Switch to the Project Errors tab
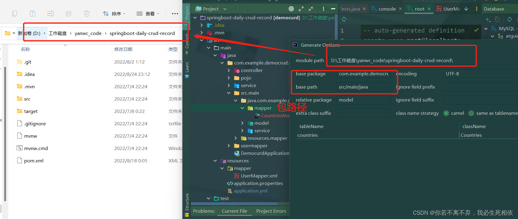The height and width of the screenshot is (219, 518). (x=271, y=211)
